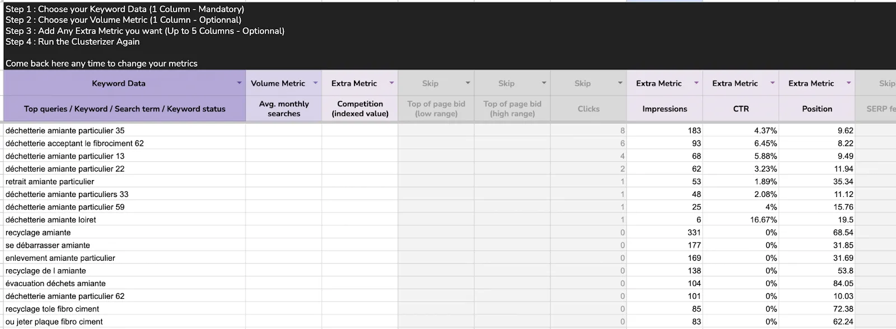Image resolution: width=896 pixels, height=329 pixels.
Task: Click the 331 impressions value cell
Action: [694, 233]
